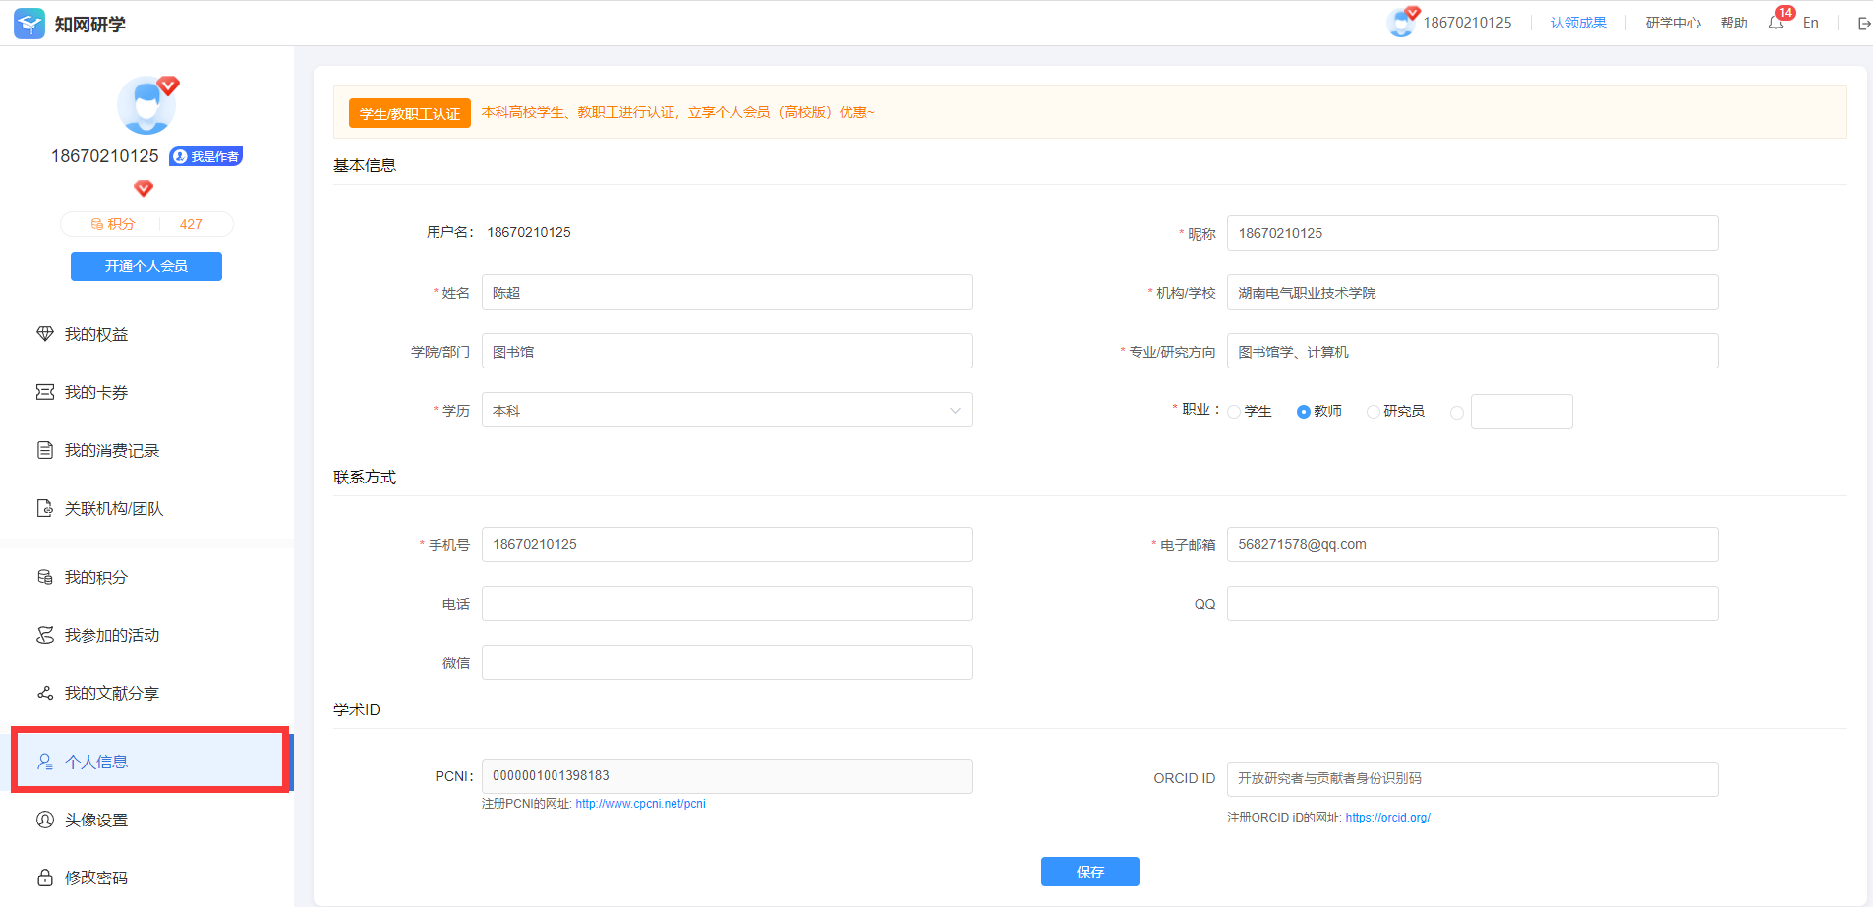Click the custom occupation text box
This screenshot has width=1873, height=907.
[1522, 412]
